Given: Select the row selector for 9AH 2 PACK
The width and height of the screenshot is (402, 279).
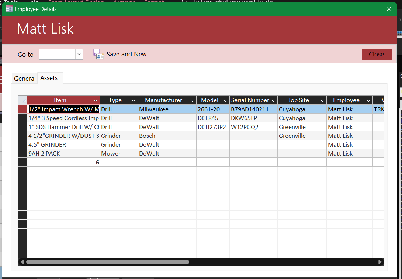Looking at the screenshot, I should pos(22,153).
